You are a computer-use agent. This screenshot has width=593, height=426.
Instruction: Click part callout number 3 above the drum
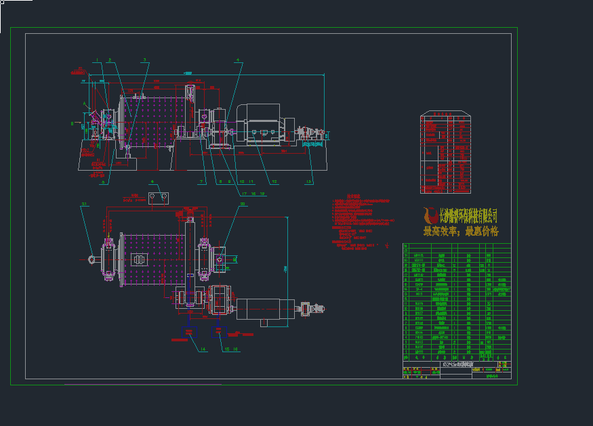coord(144,60)
